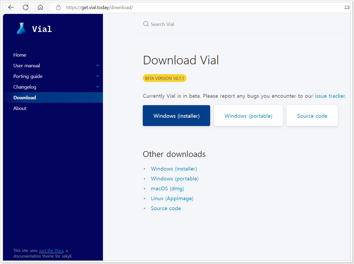Reload the page with the refresh icon

pyautogui.click(x=26, y=7)
